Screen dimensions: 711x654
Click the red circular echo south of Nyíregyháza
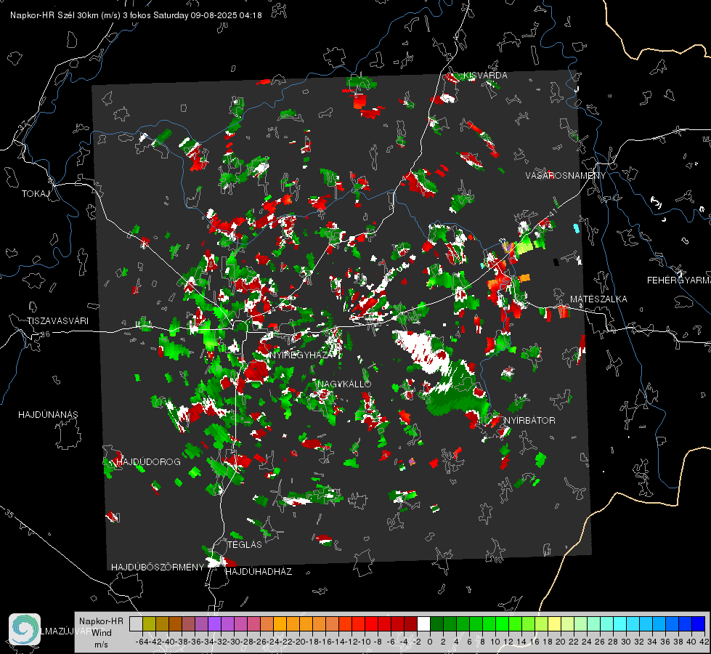(256, 371)
